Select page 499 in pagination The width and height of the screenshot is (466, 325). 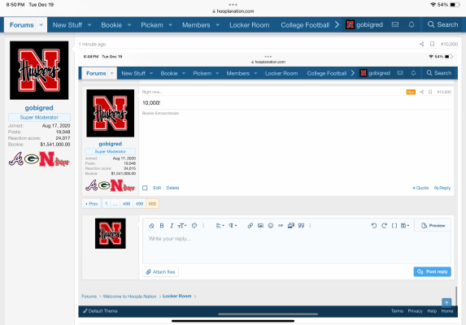[x=139, y=204]
